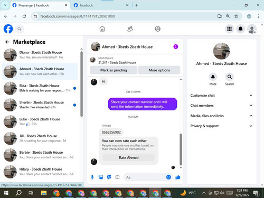Open Windows taskbar search
264x198 pixels.
[18, 193]
